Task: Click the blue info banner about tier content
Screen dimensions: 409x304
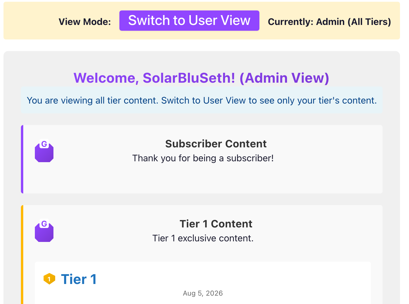Action: tap(202, 100)
